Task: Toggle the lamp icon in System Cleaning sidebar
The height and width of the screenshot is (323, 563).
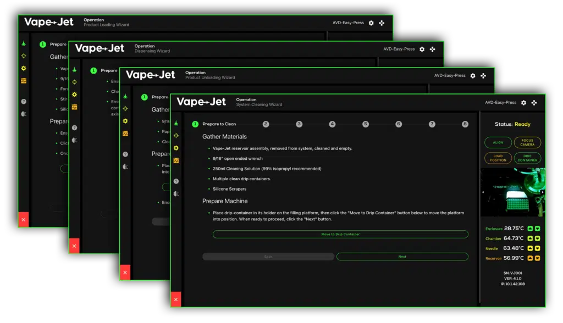Action: coord(176,194)
